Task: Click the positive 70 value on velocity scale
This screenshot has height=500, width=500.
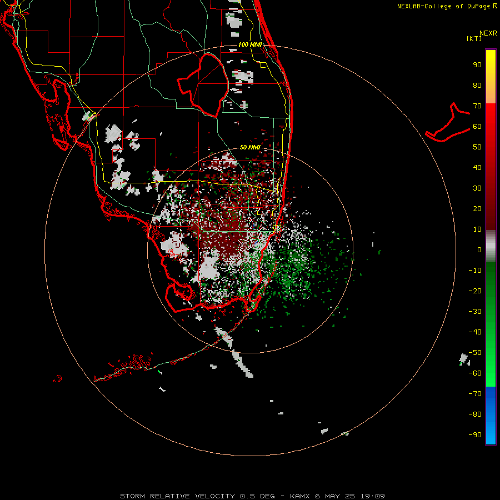Action: pos(477,106)
